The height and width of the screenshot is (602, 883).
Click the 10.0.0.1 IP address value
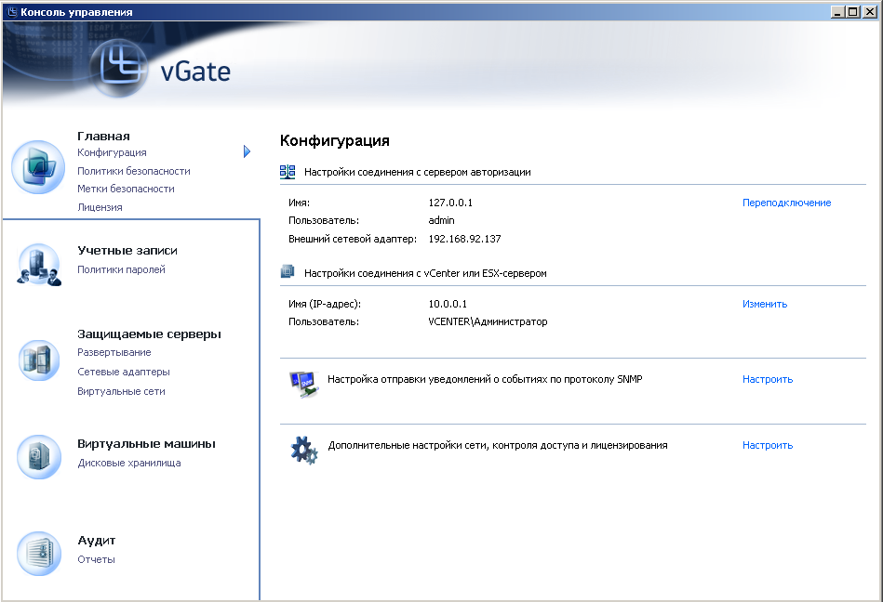[x=448, y=304]
